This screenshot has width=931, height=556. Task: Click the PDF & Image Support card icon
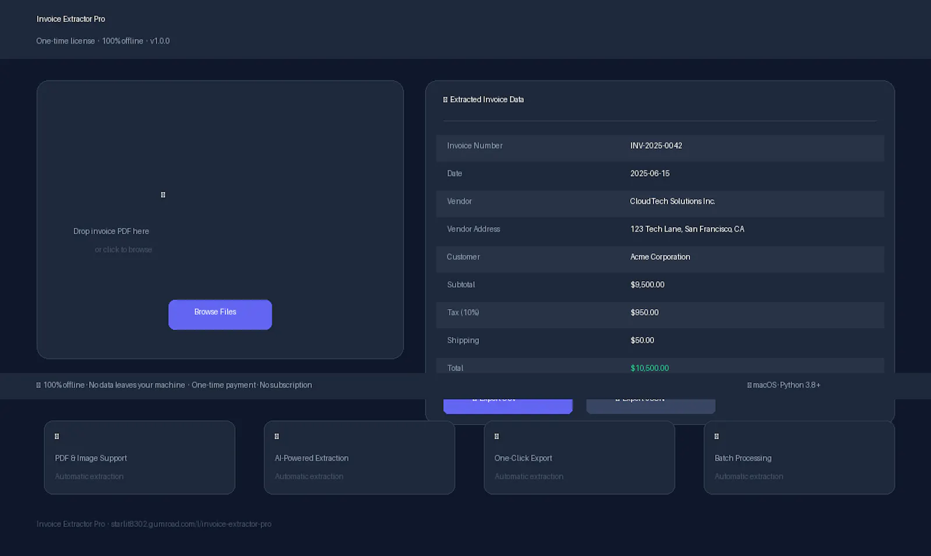[x=56, y=436]
